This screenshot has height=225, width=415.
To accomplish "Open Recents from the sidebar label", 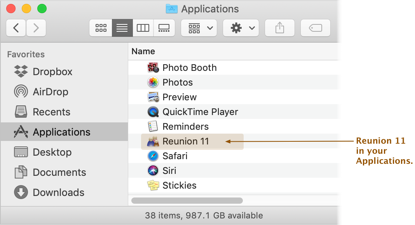I will pyautogui.click(x=52, y=112).
